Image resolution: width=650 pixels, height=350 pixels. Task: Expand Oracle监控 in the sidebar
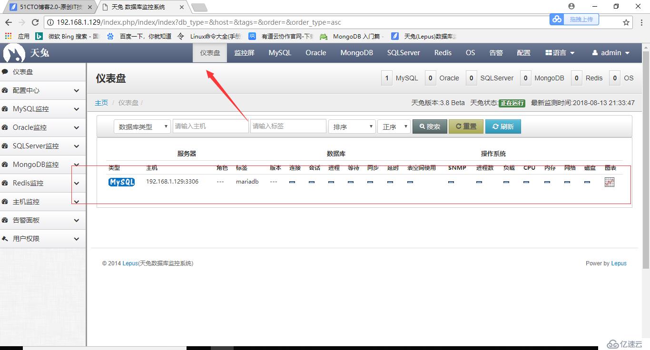pyautogui.click(x=43, y=127)
